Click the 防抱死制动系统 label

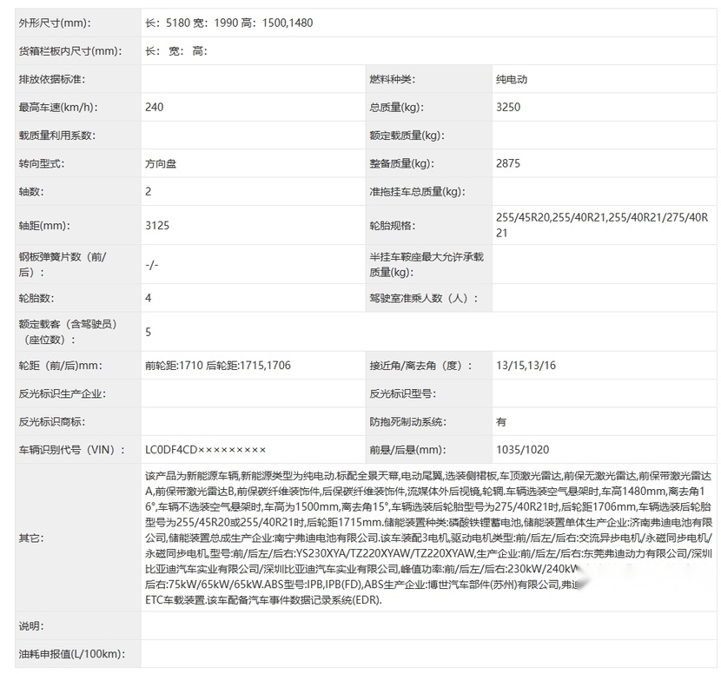coord(407,421)
